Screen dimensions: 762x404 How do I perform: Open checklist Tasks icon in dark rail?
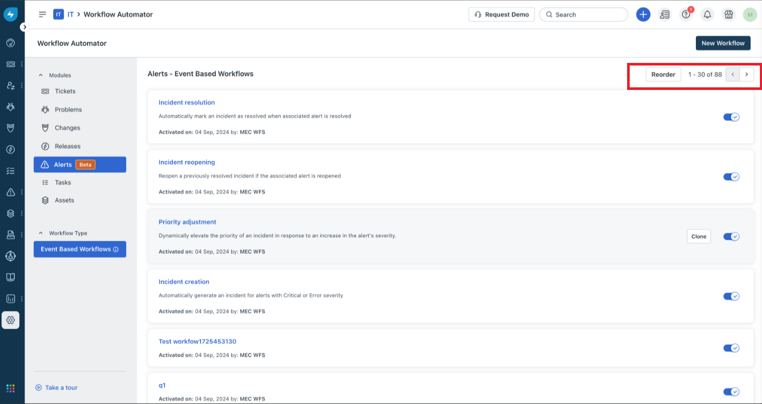10,171
